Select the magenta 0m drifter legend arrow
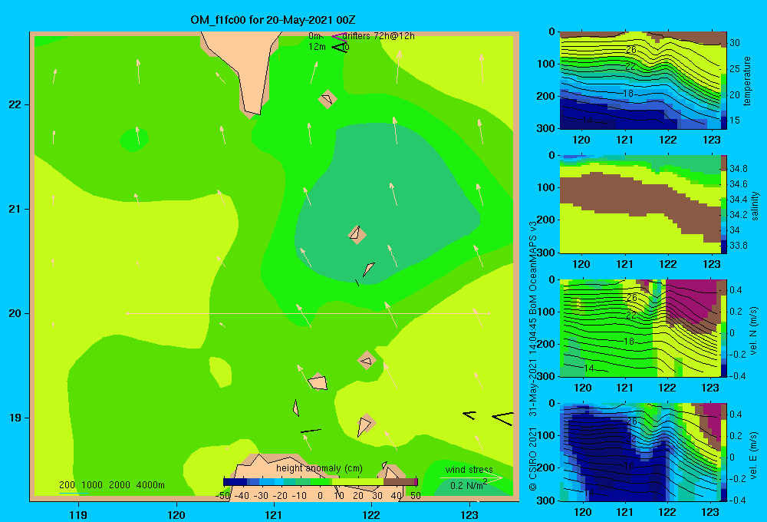The width and height of the screenshot is (767, 522). [338, 36]
